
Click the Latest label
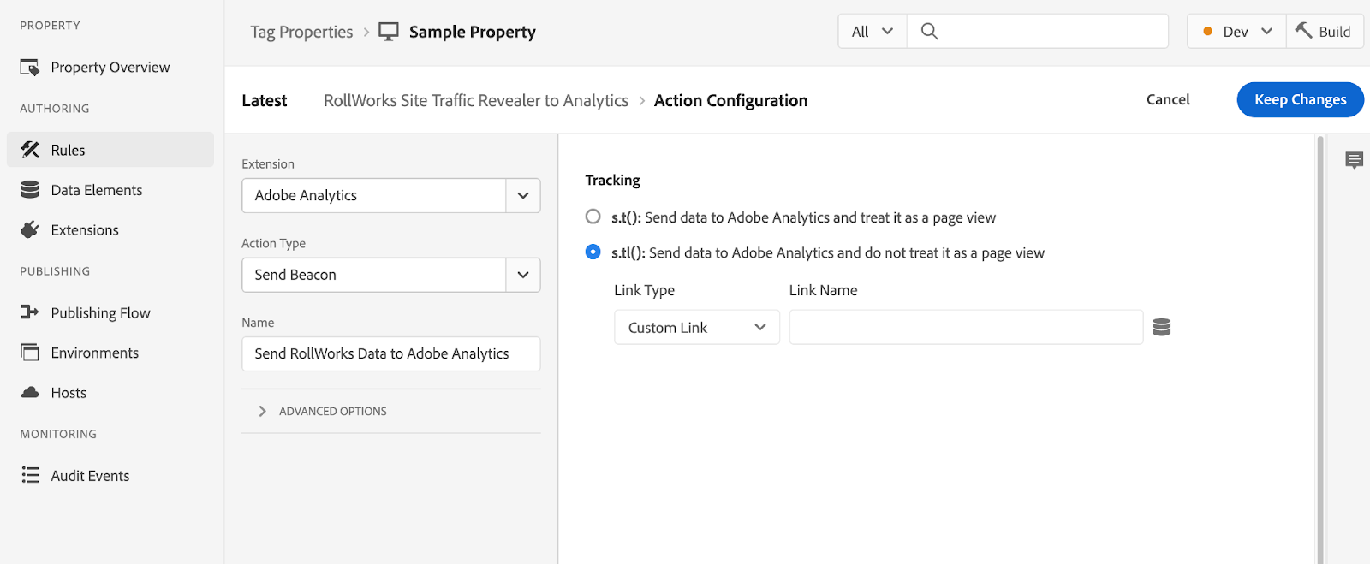pos(265,100)
